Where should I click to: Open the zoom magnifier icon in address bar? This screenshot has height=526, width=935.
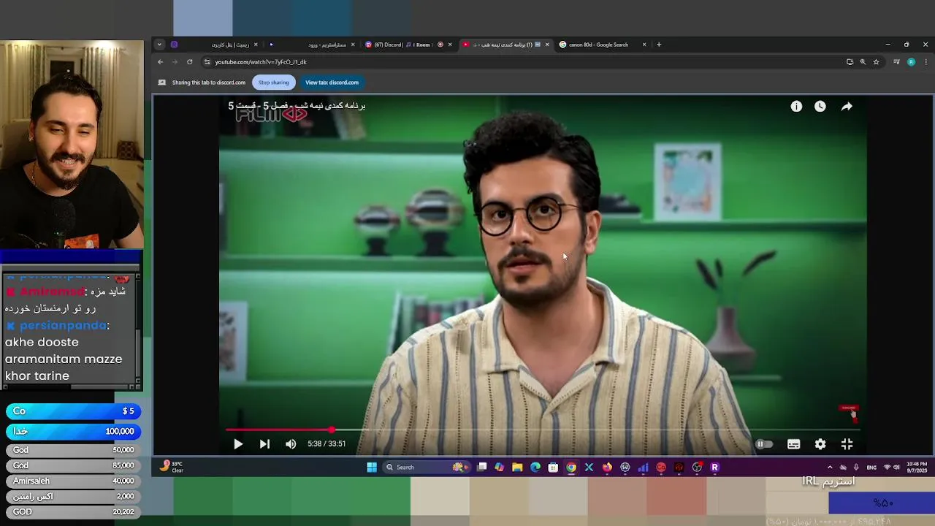tap(863, 62)
